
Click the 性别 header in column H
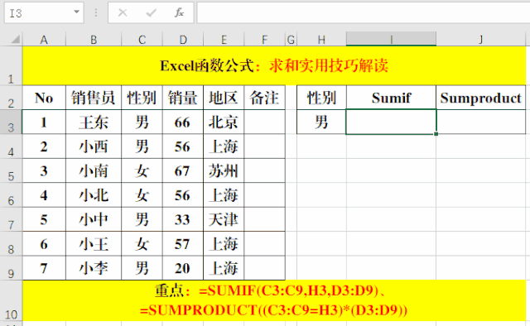coord(321,98)
